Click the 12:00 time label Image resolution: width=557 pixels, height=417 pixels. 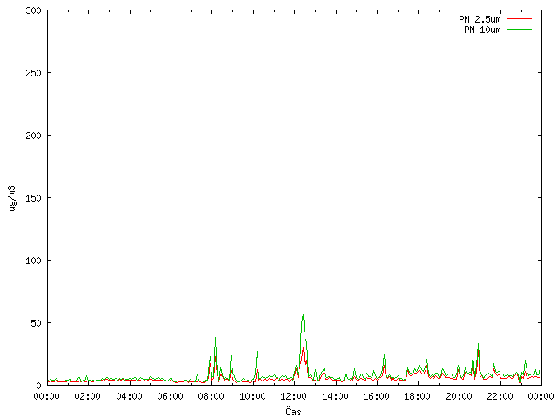tap(294, 396)
